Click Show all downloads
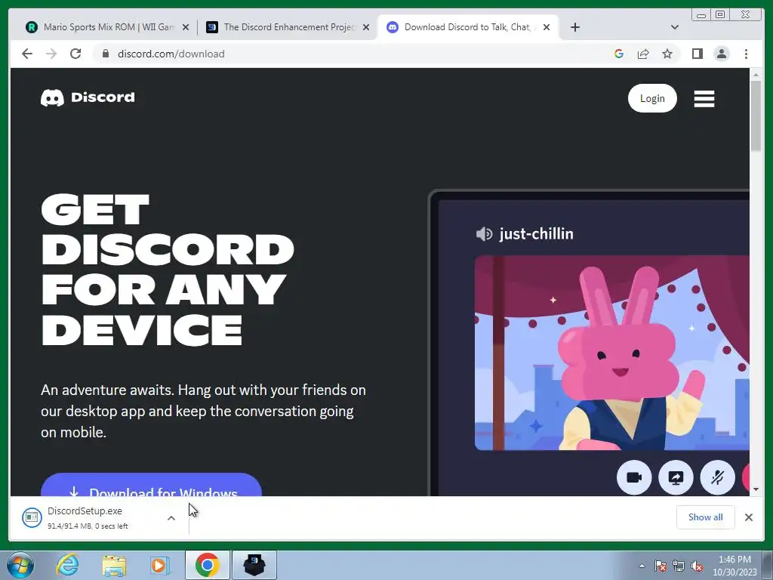The image size is (773, 580). click(706, 517)
